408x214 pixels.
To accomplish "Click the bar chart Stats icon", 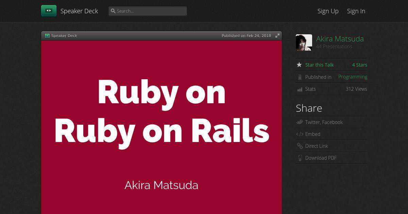I will tap(300, 89).
